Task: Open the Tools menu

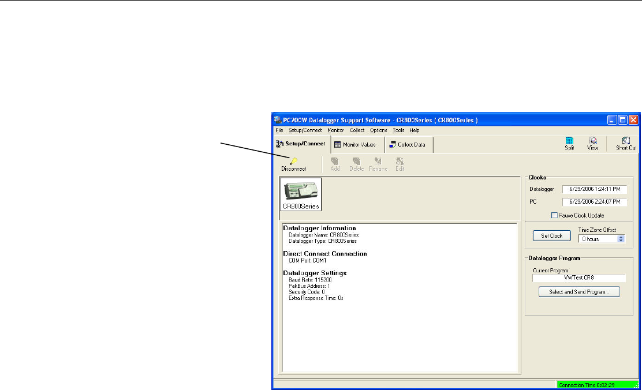Action: pos(398,130)
